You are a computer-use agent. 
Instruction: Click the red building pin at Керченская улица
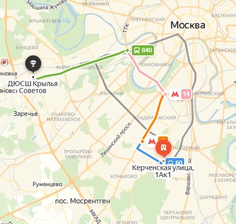164,148
